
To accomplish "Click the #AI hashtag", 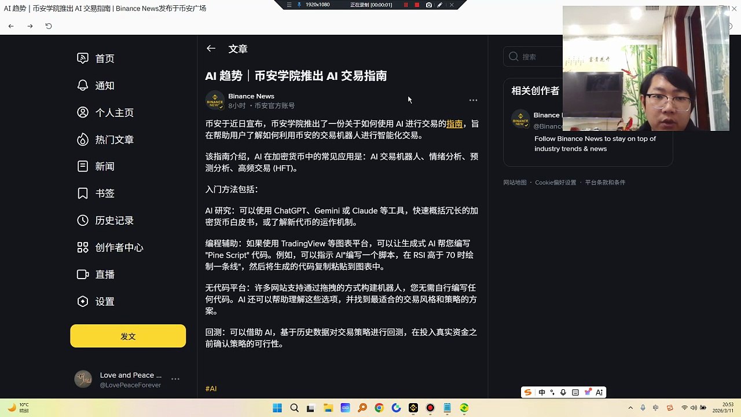I will coord(211,389).
